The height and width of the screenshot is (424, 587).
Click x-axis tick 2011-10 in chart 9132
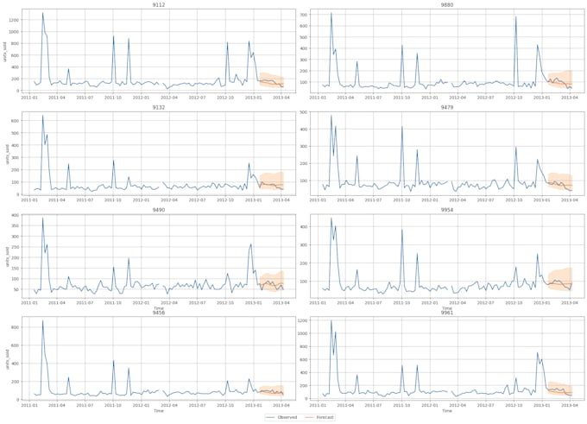click(x=113, y=200)
